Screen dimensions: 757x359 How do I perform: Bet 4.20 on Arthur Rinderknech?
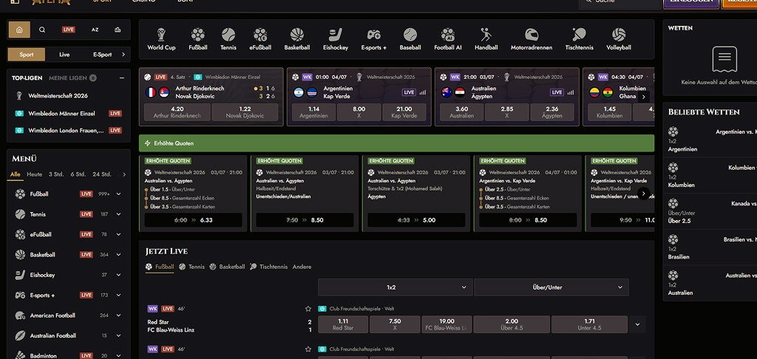click(177, 112)
